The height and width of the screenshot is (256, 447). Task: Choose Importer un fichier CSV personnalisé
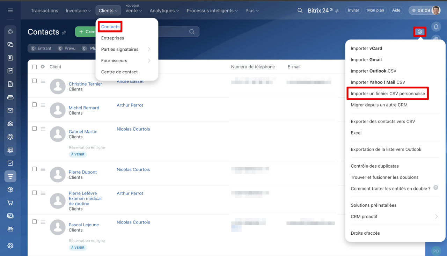pos(388,94)
